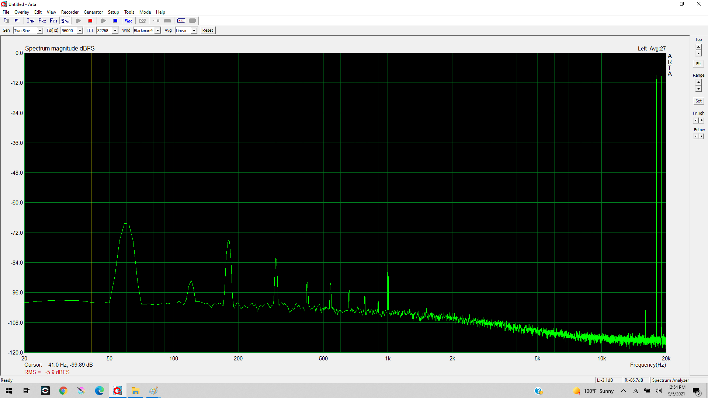Open the FFT size dropdown

[x=115, y=31]
